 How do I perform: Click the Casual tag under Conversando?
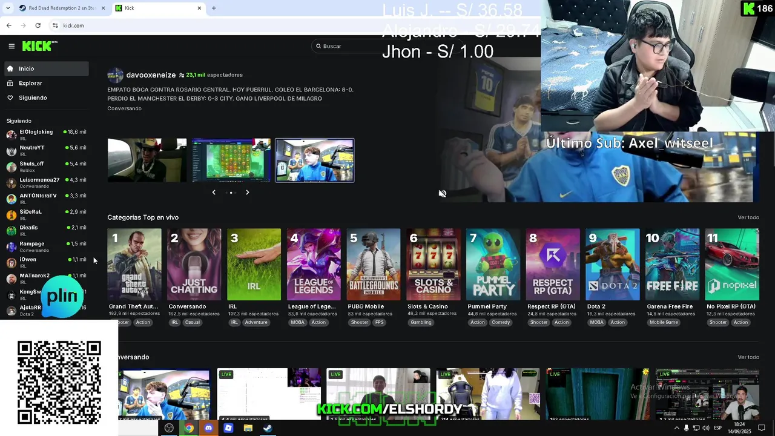(x=192, y=322)
